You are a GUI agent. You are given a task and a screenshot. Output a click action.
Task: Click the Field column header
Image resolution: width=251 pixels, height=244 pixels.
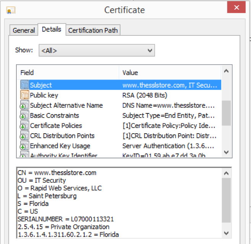68,73
